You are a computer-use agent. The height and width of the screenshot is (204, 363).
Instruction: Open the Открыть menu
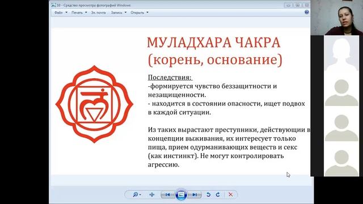pos(137,12)
